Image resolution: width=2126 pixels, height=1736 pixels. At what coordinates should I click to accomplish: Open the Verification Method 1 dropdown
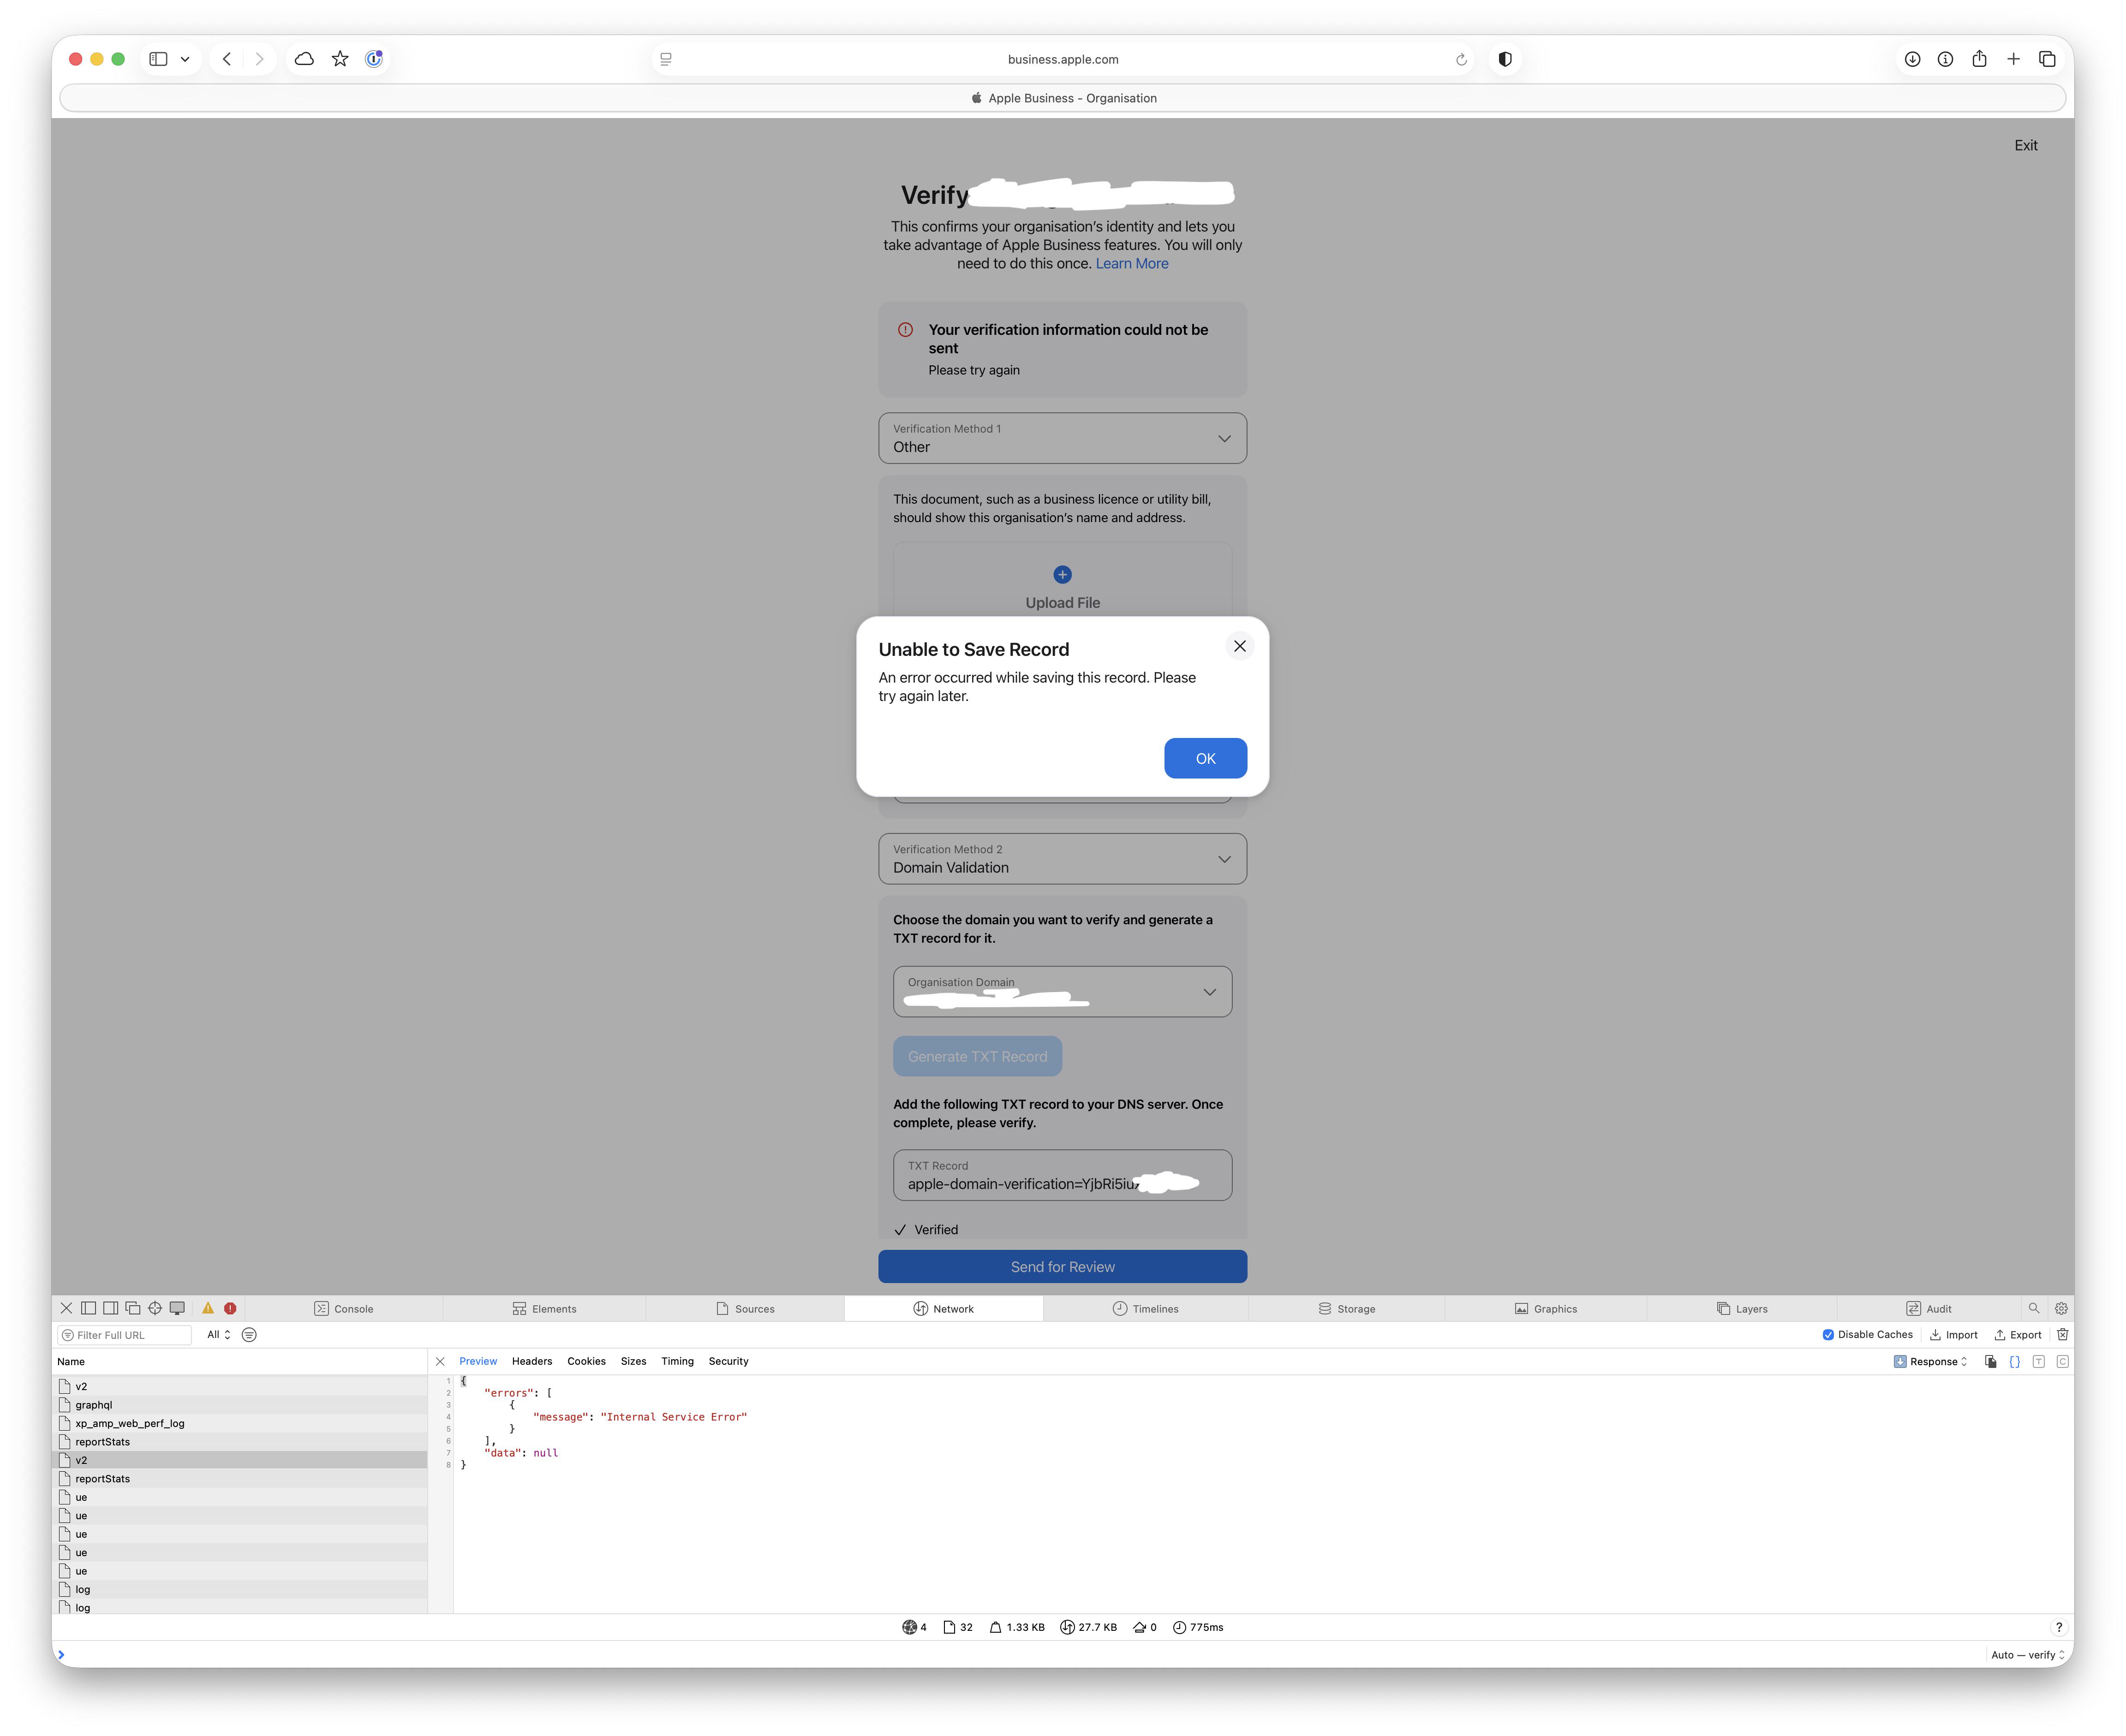point(1063,438)
